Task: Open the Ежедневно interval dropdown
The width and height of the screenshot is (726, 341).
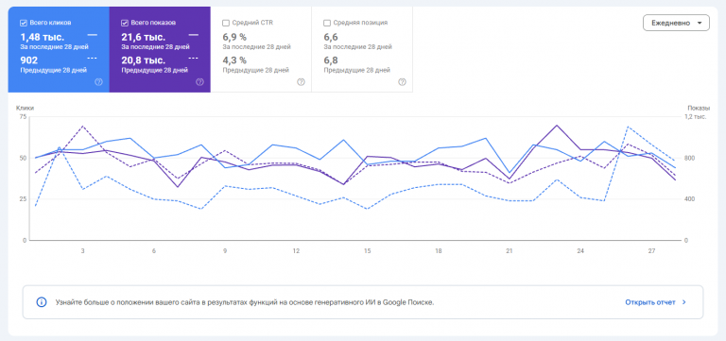Action: 676,23
